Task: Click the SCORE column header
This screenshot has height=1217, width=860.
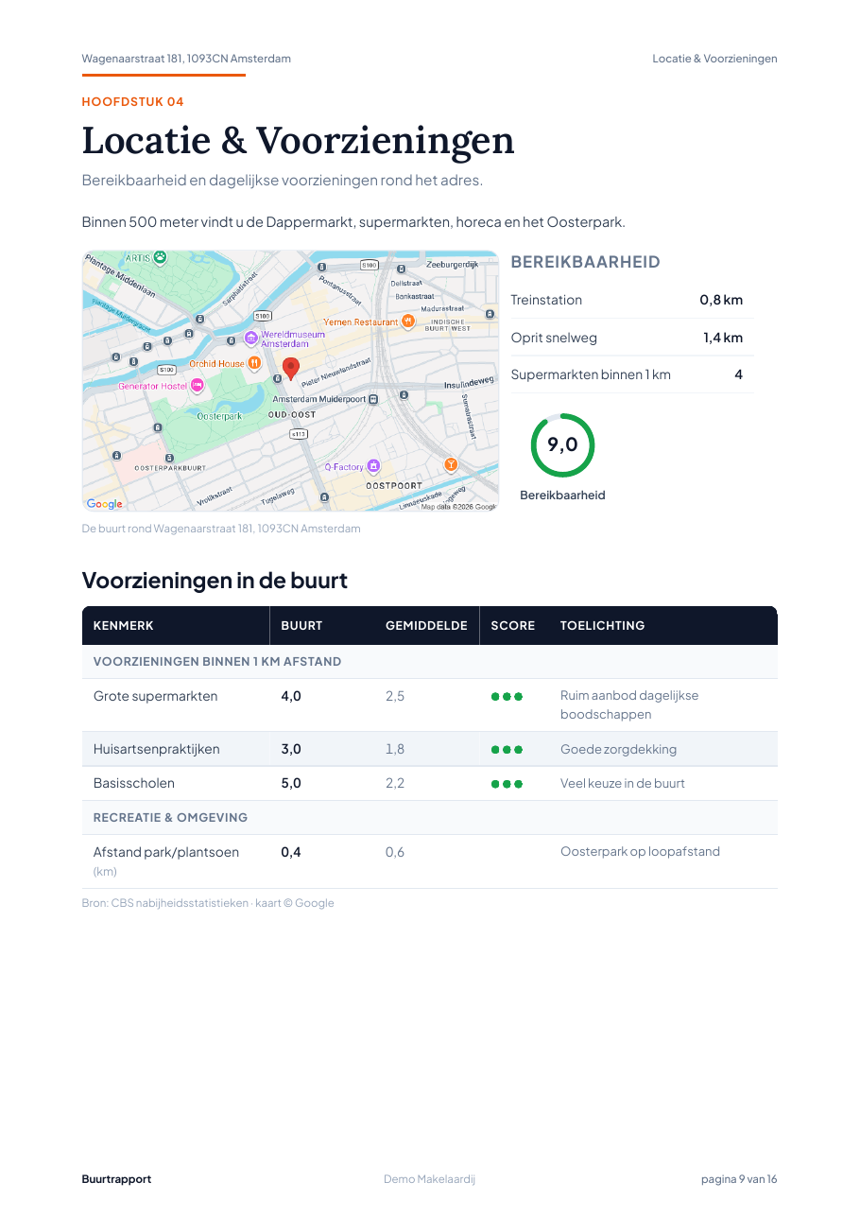Action: pos(513,626)
